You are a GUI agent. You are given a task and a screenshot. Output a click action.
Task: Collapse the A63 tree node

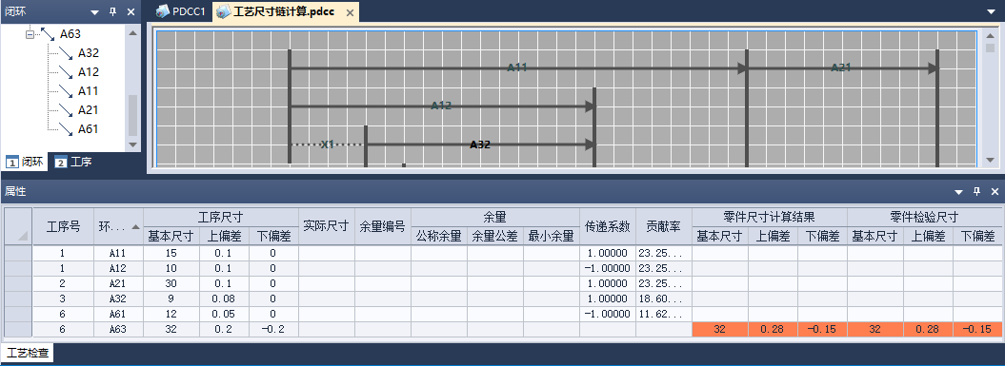[x=30, y=34]
